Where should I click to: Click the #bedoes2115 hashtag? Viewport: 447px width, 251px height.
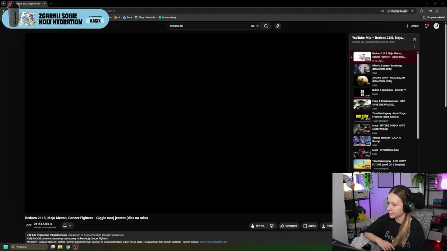[x=75, y=235]
